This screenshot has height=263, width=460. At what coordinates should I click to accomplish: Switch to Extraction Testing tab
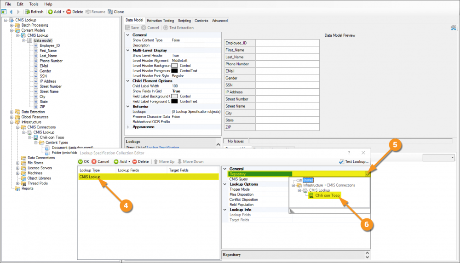pos(160,21)
